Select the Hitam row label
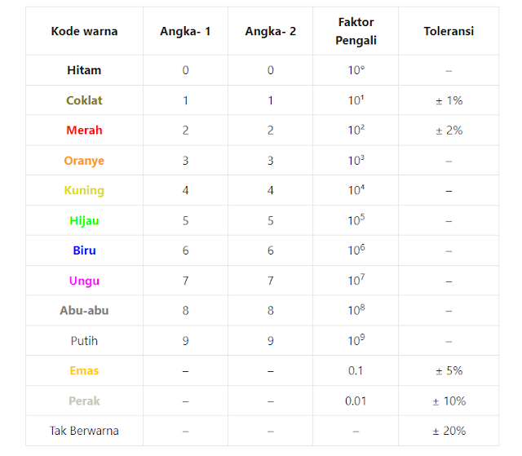The width and height of the screenshot is (522, 456). click(84, 70)
